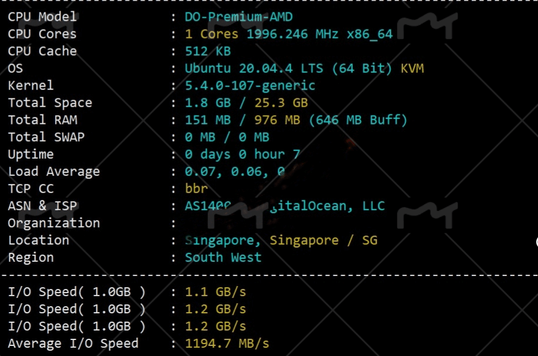Viewport: 538px width, 356px height.
Task: Click the 'ASN & ISP' label
Action: tap(42, 206)
